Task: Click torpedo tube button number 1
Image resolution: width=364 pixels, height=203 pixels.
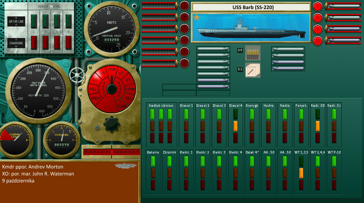Action: (x=184, y=6)
